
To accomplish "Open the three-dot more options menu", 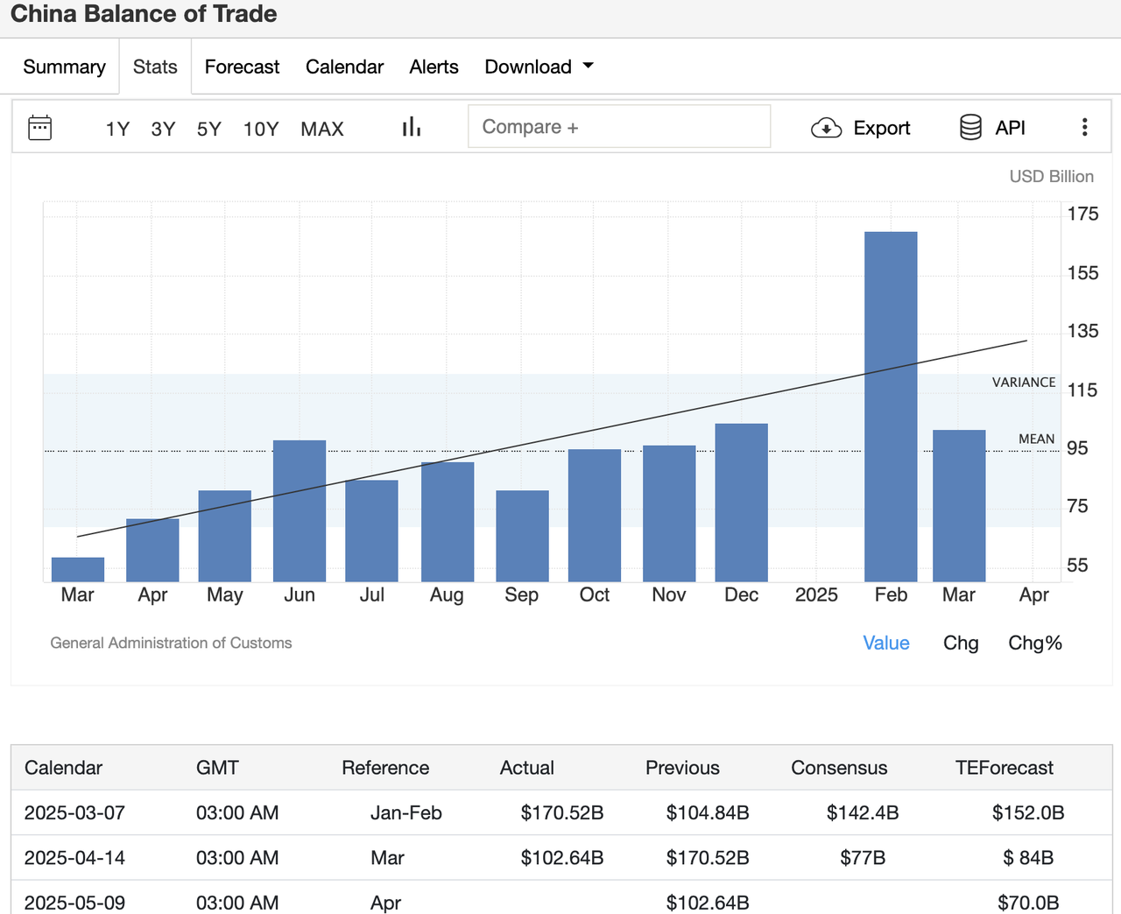I will tap(1084, 128).
